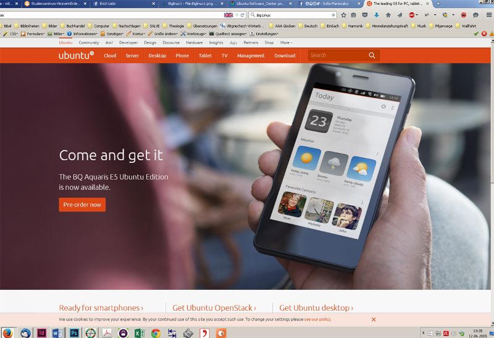This screenshot has height=338, width=494.
Task: Launch Photoshop from the taskbar
Action: pos(74,332)
